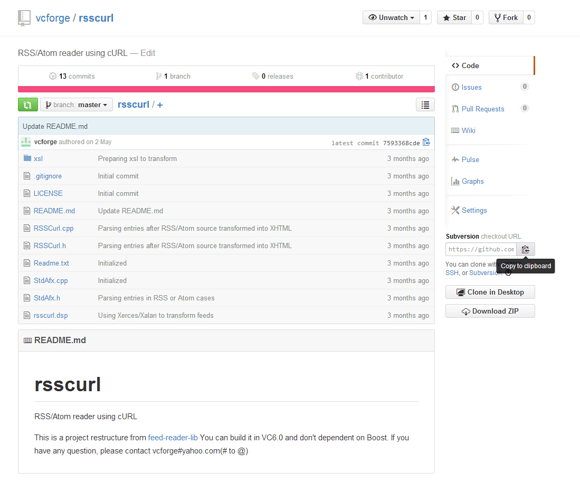Click the pink language color bar
Screen dimensions: 580x482
pyautogui.click(x=226, y=89)
